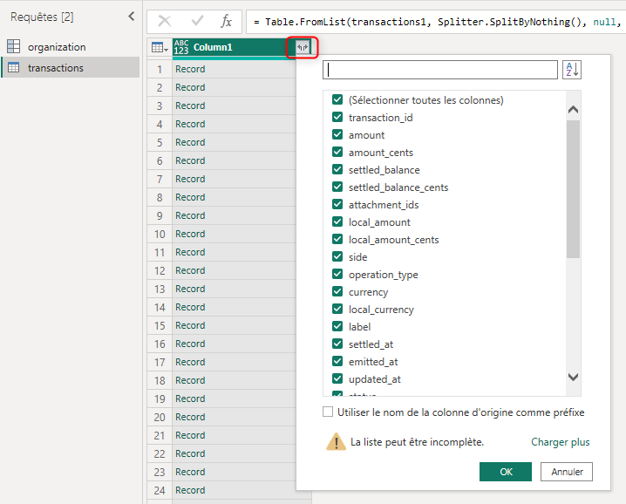Select row number 18
This screenshot has width=626, height=504.
[x=160, y=380]
